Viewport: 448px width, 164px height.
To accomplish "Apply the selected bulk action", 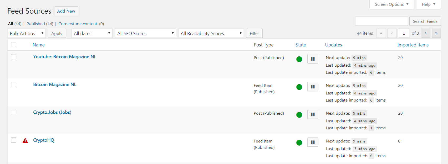I will (57, 33).
